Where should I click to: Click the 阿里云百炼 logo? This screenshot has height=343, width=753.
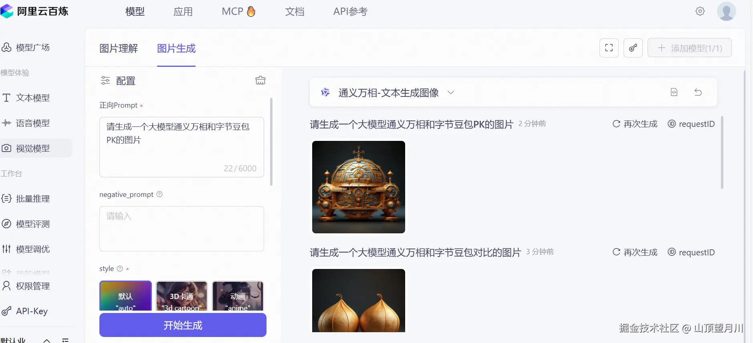34,11
